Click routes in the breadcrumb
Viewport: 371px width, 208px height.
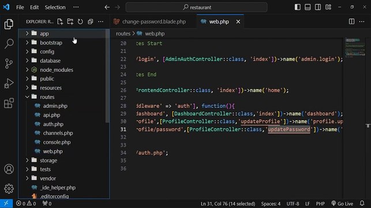[123, 34]
